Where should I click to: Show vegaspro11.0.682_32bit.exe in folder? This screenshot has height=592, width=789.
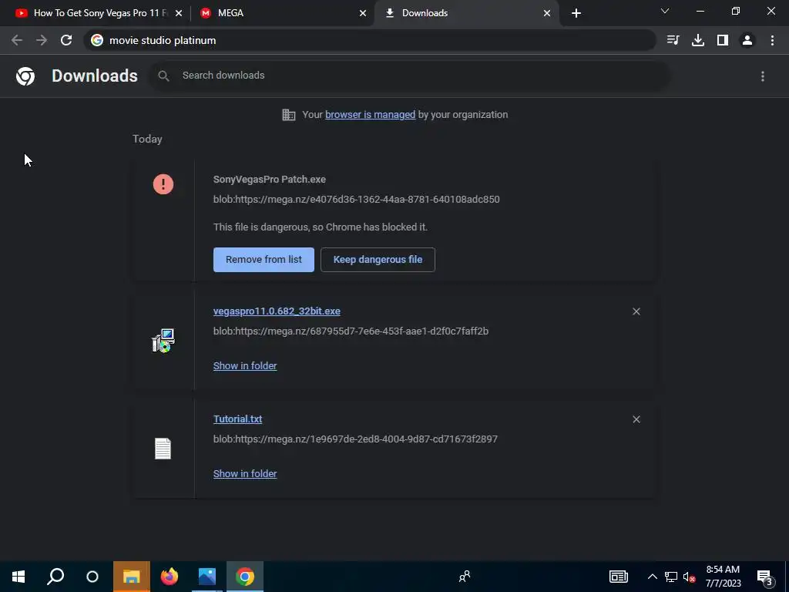click(245, 366)
